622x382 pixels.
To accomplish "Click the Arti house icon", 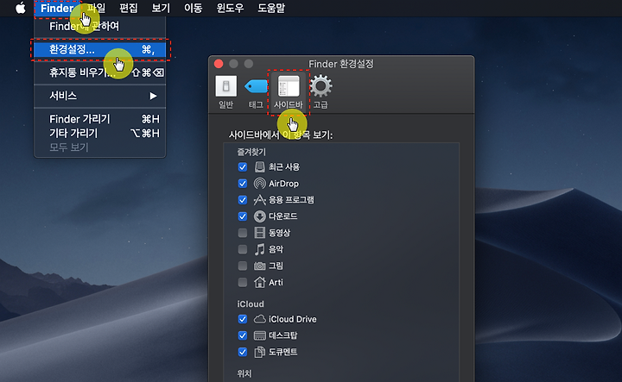I will tap(259, 282).
